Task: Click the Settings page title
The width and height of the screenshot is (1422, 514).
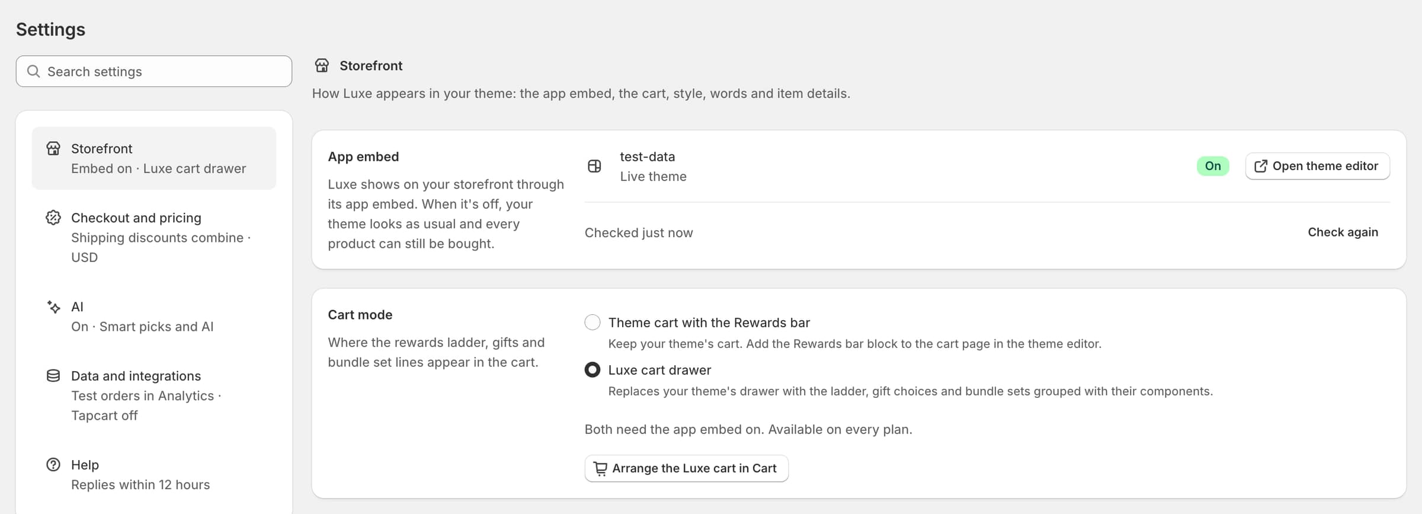Action: pos(50,29)
